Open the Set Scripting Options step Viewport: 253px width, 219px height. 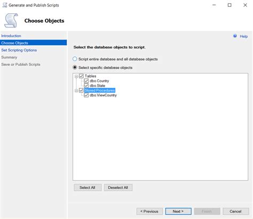19,50
